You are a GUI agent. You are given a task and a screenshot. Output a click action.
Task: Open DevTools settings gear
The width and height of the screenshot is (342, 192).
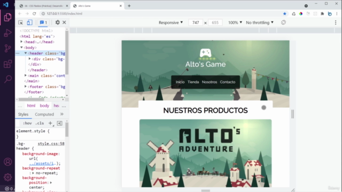point(57,22)
